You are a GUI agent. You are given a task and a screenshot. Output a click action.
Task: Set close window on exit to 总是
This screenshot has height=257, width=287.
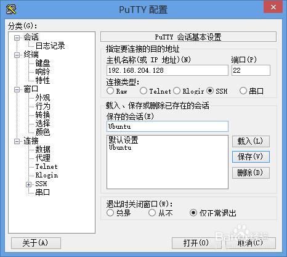click(110, 213)
